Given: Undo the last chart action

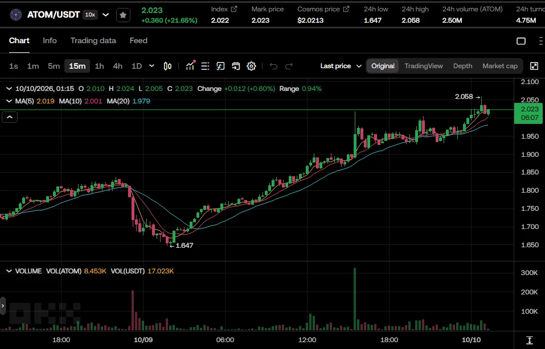Looking at the screenshot, I should (273, 66).
